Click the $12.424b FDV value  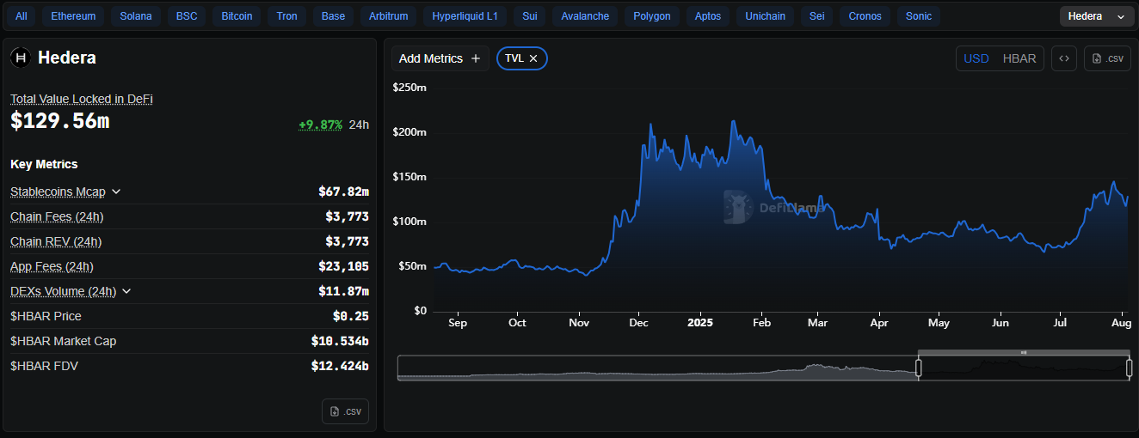coord(340,366)
